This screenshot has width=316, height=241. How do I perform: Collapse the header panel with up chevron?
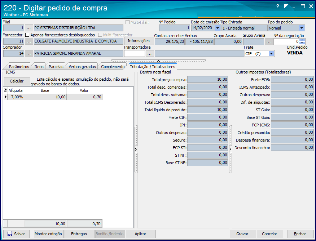point(158,61)
